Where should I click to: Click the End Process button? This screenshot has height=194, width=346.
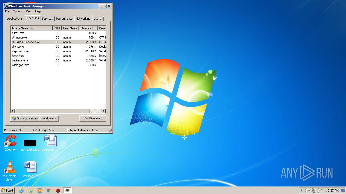click(x=93, y=118)
